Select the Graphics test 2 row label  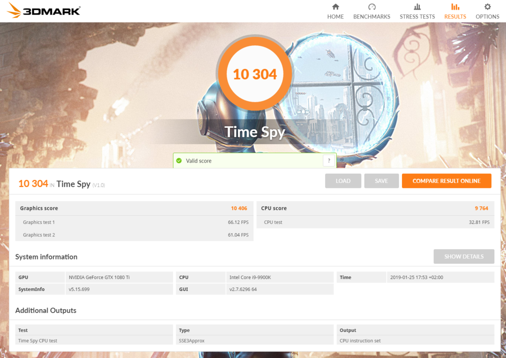39,235
